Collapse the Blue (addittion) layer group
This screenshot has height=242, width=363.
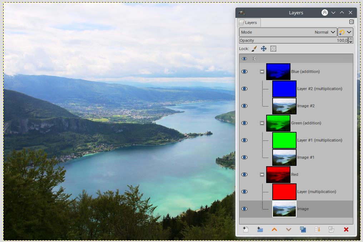(x=262, y=71)
